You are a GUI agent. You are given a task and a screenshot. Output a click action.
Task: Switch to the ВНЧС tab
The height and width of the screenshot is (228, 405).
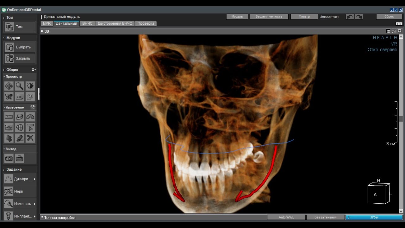[x=87, y=23]
